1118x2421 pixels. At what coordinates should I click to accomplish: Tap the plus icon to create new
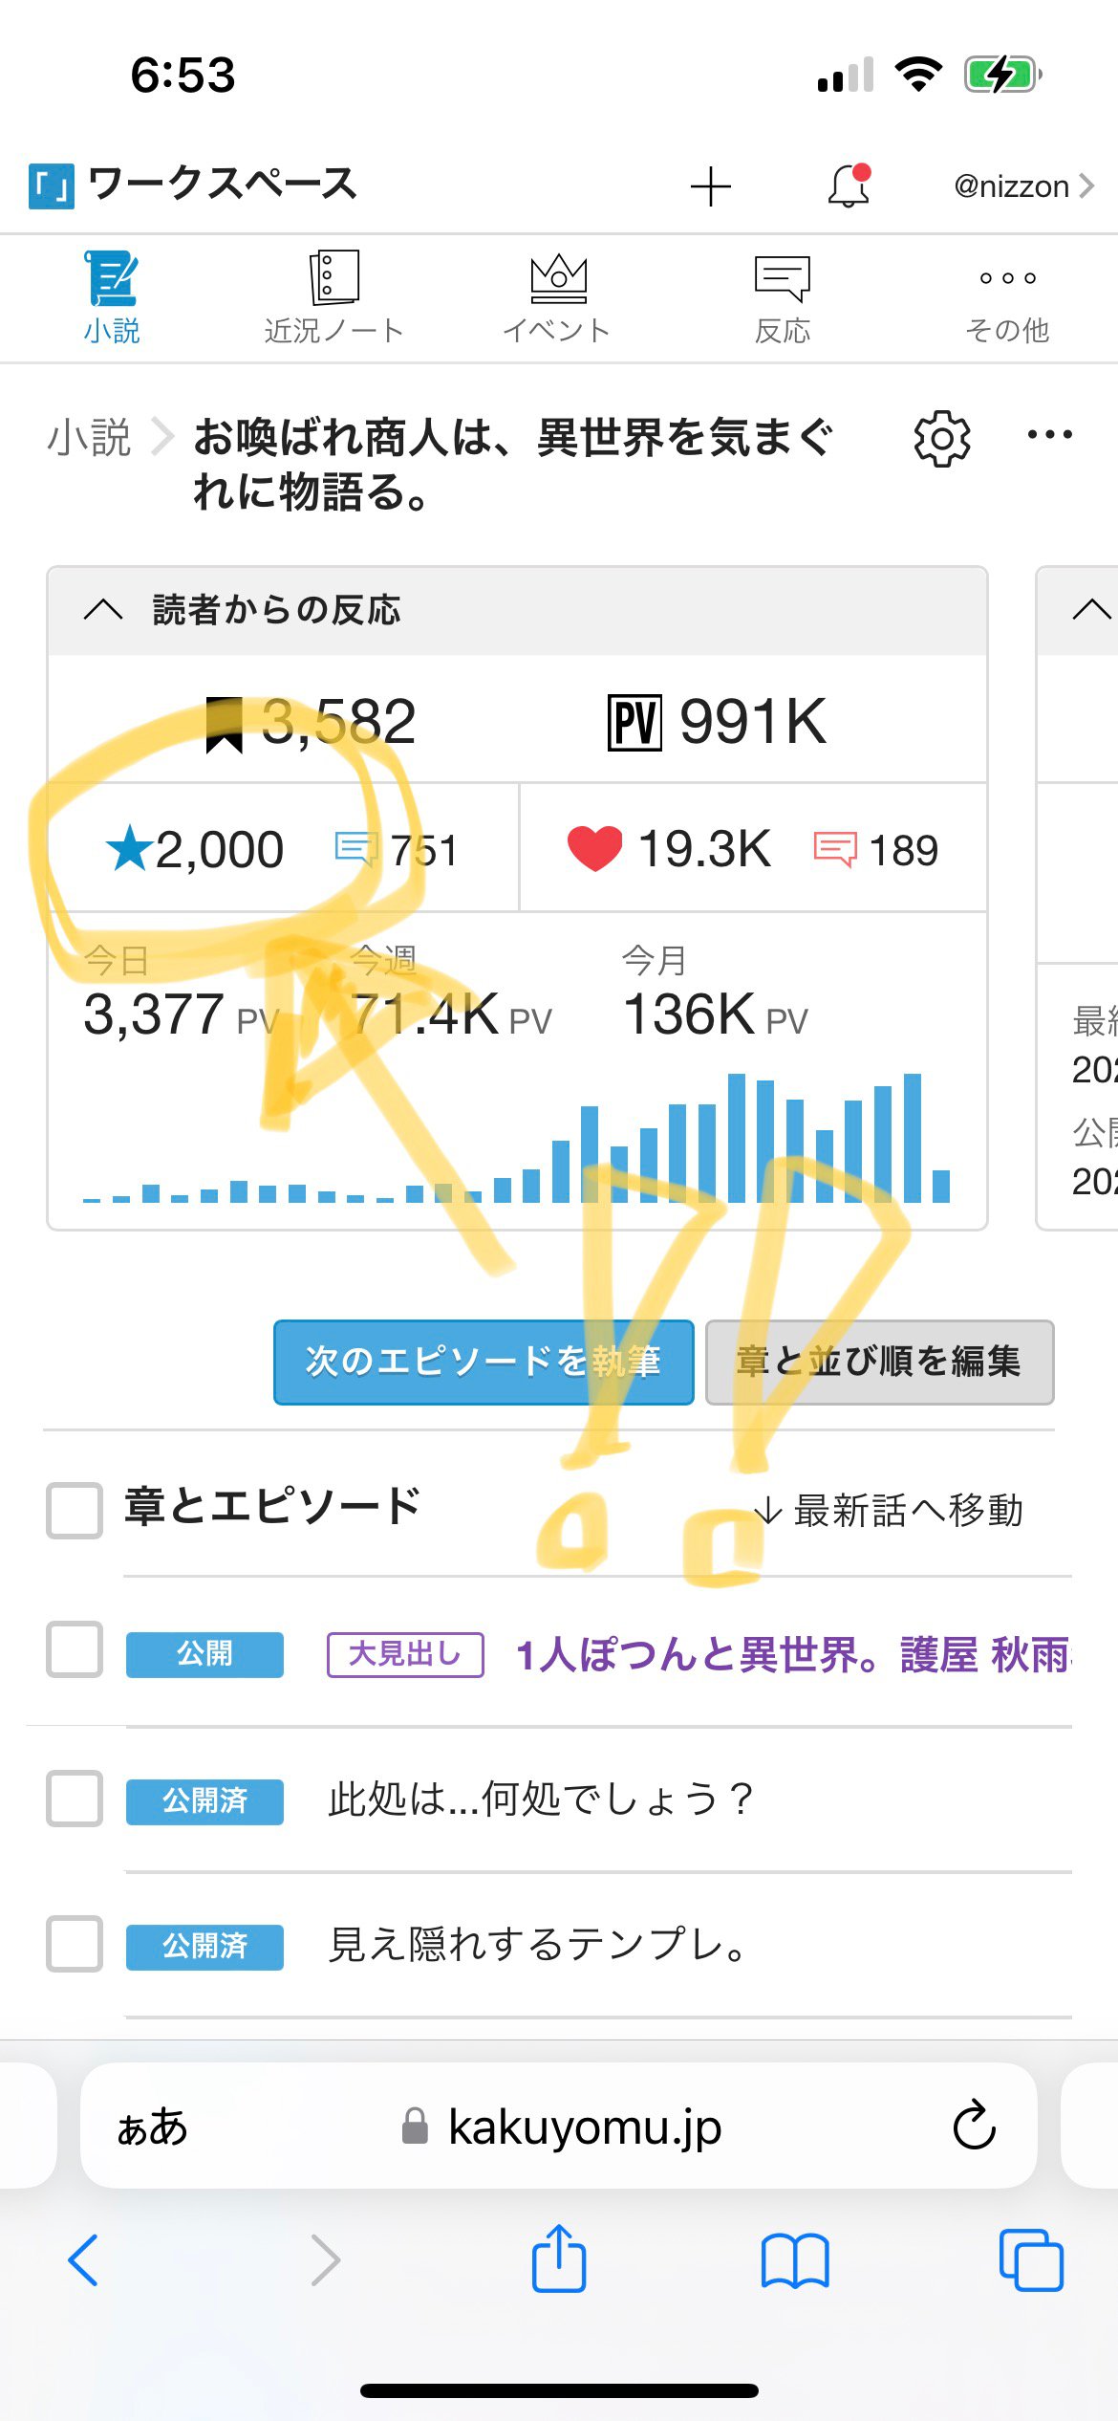point(710,185)
